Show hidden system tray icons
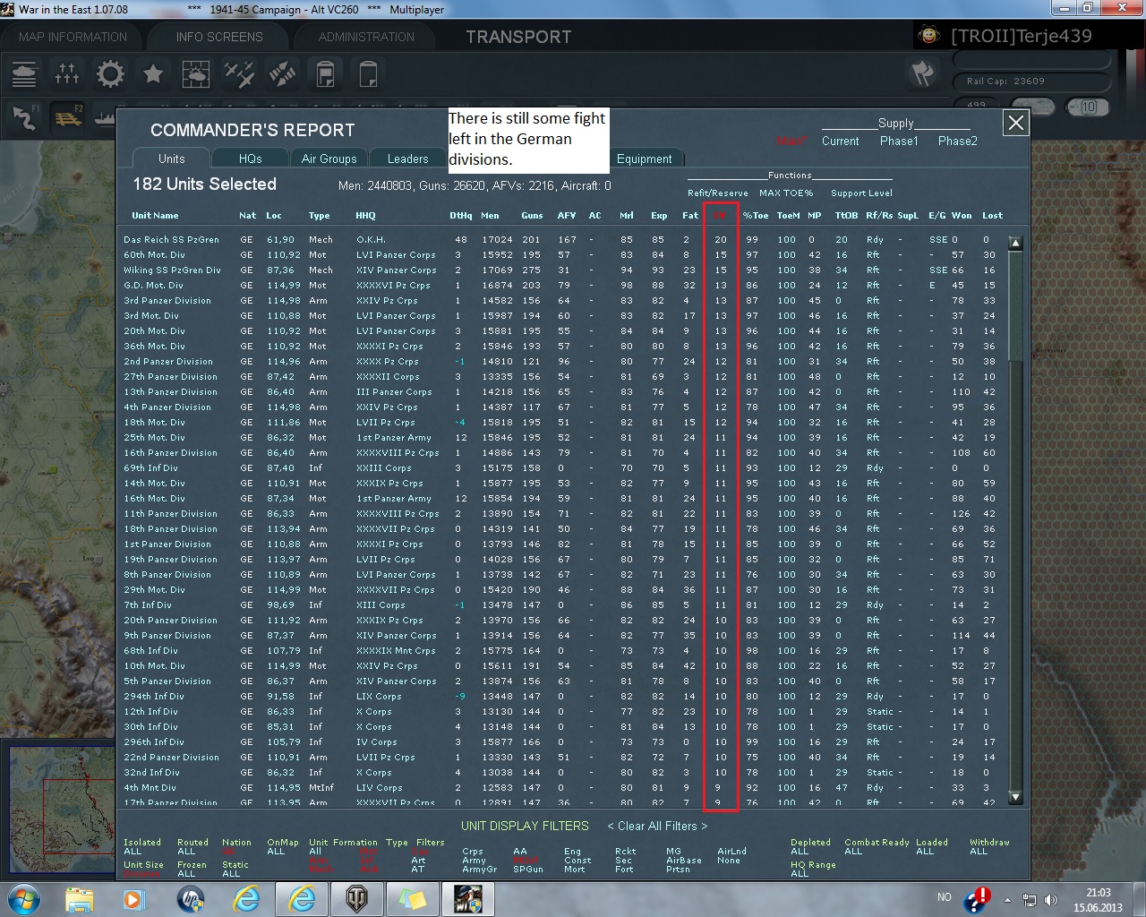Viewport: 1146px width, 917px height. click(x=1008, y=900)
